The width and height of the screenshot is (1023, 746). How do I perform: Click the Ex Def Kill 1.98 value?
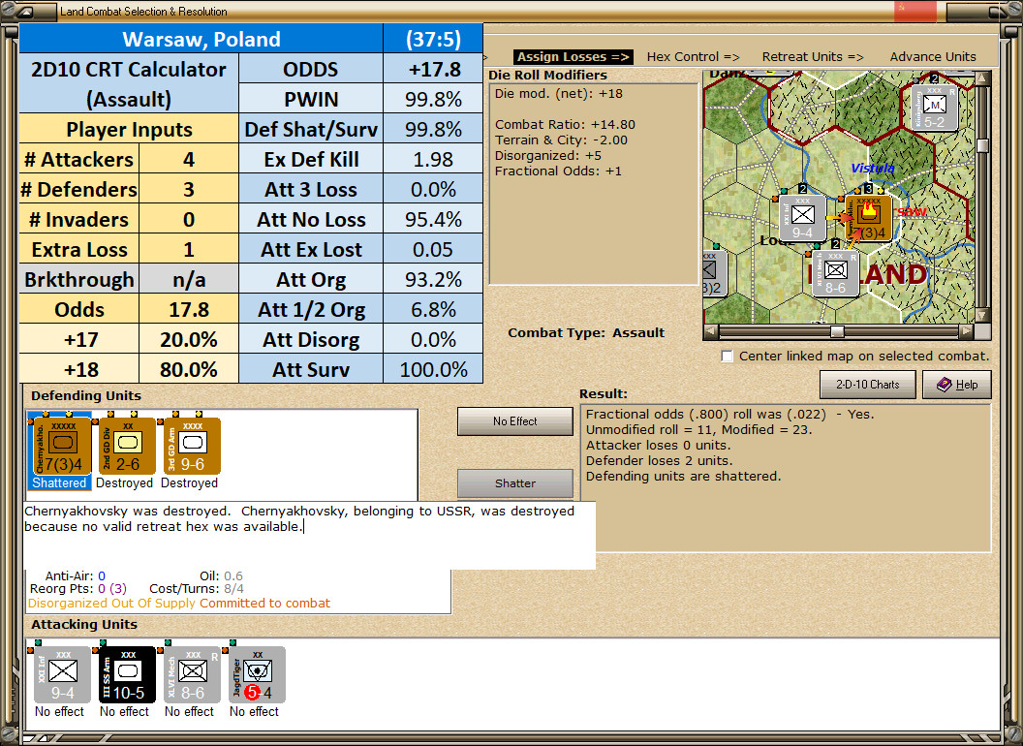(433, 159)
